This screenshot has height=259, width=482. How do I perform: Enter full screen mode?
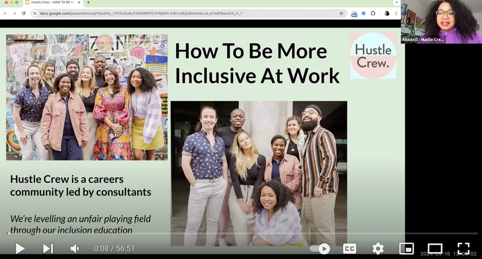pos(463,248)
